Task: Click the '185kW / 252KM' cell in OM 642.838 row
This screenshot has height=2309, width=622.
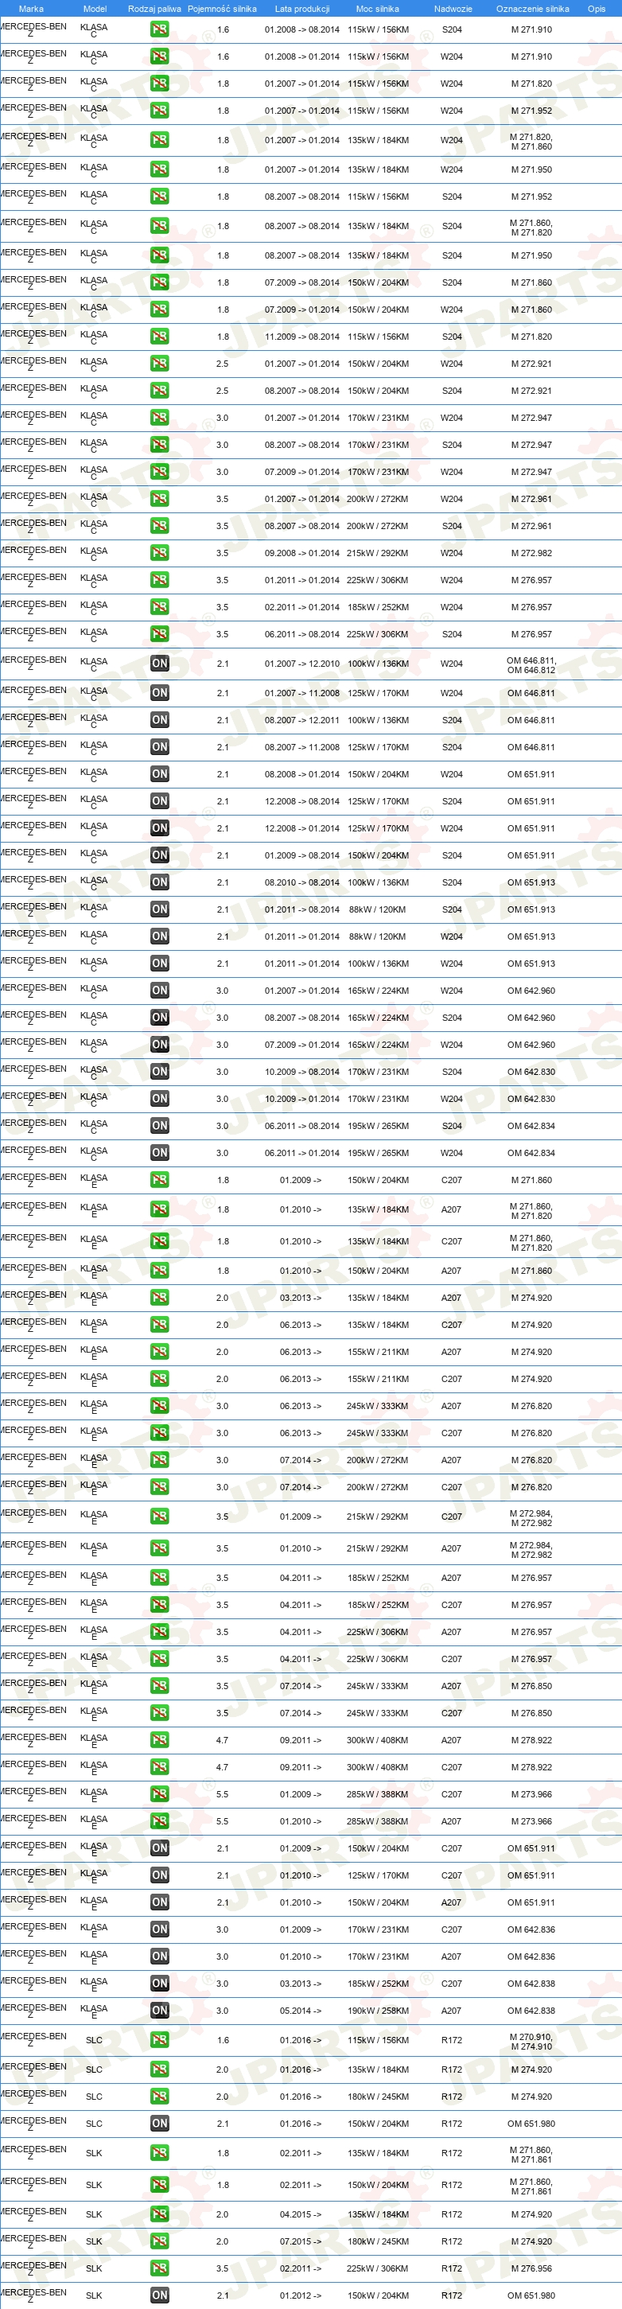Action: coord(377,1984)
